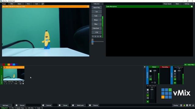This screenshot has width=195, height=109.
Task: Open Record settings gear icon
Action: click(16, 105)
